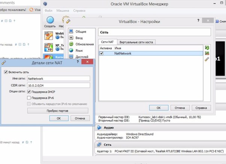Open the Язык settings category
Screen dimensions: 226x164
tap(80, 50)
